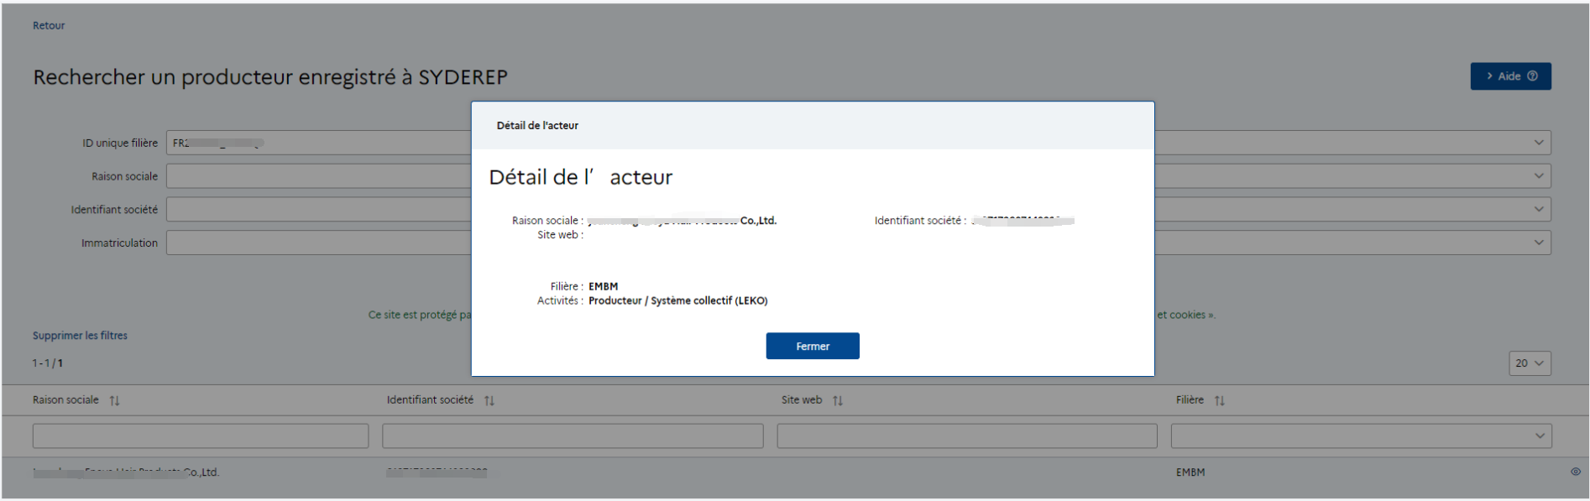
Task: Click the ID unique filière input field
Action: [319, 143]
